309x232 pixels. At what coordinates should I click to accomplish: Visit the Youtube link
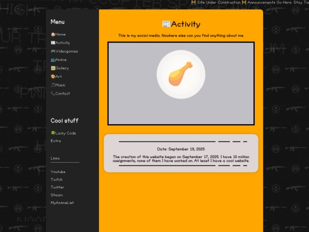click(x=58, y=172)
